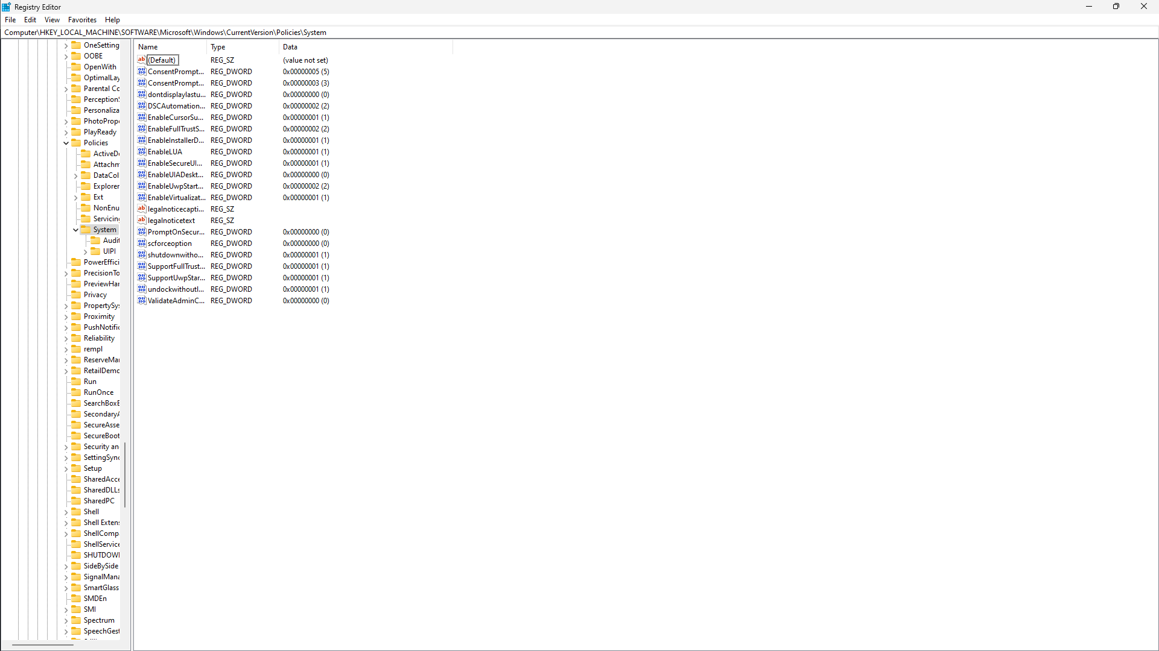Open the View menu
1159x651 pixels.
(x=52, y=20)
